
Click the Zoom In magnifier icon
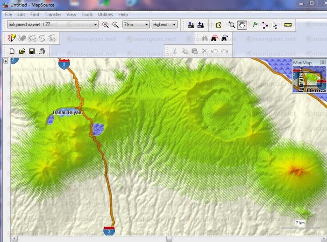106,25
